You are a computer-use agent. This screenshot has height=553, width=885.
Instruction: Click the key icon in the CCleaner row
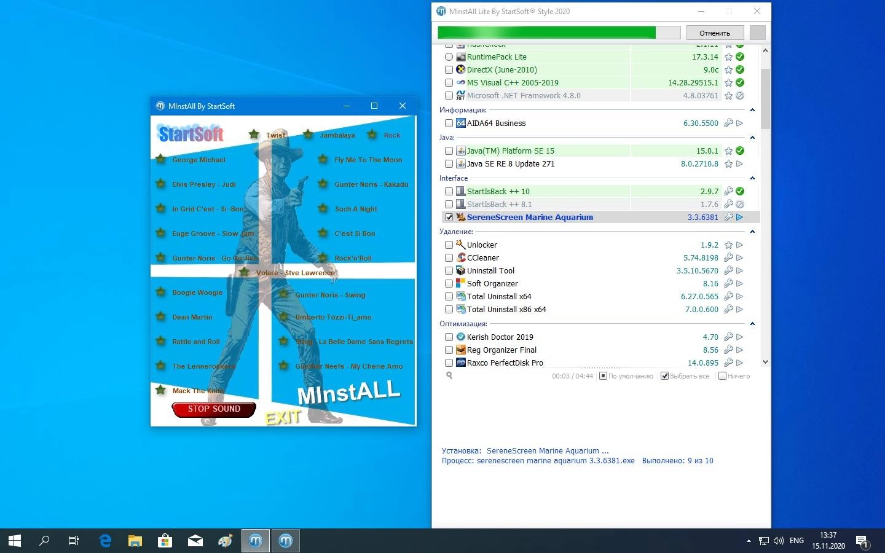[728, 258]
